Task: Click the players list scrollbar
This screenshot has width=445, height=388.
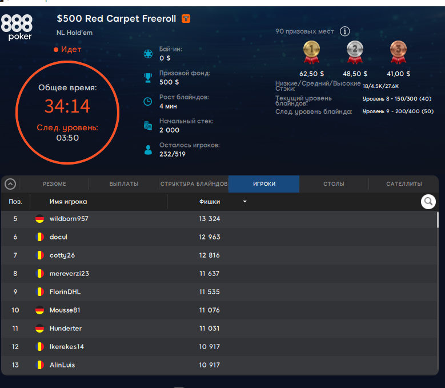Action: [x=438, y=219]
